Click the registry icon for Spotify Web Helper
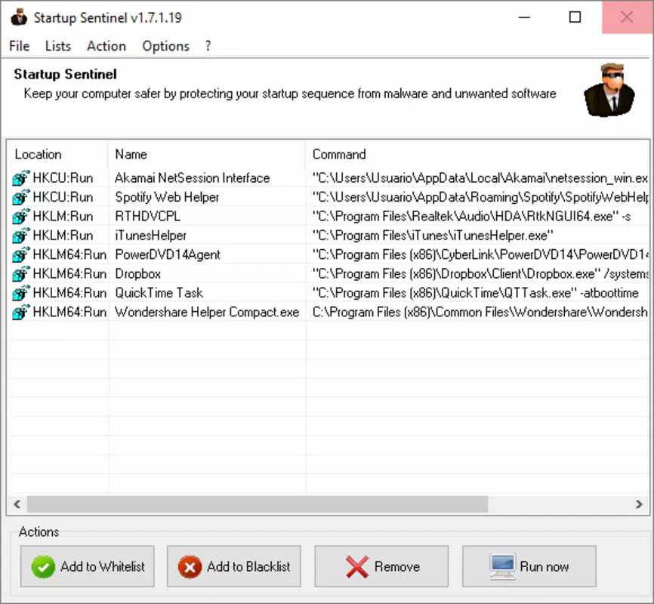Image resolution: width=654 pixels, height=604 pixels. click(x=21, y=197)
